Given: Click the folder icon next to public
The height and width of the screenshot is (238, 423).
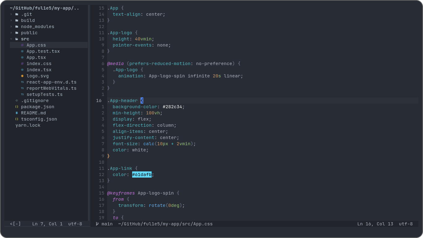Looking at the screenshot, I should (x=16, y=33).
